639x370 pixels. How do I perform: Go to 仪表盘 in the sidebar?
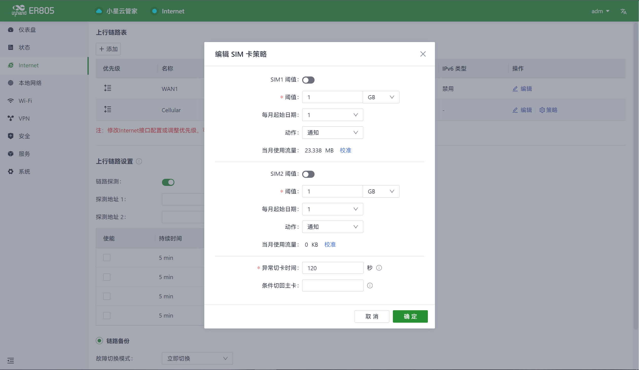[x=27, y=30]
